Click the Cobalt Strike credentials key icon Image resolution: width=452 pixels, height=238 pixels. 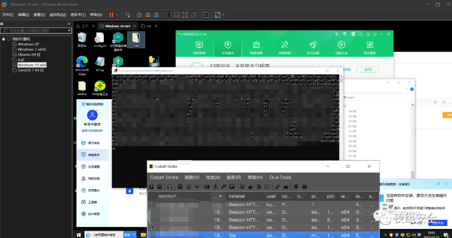(223, 187)
